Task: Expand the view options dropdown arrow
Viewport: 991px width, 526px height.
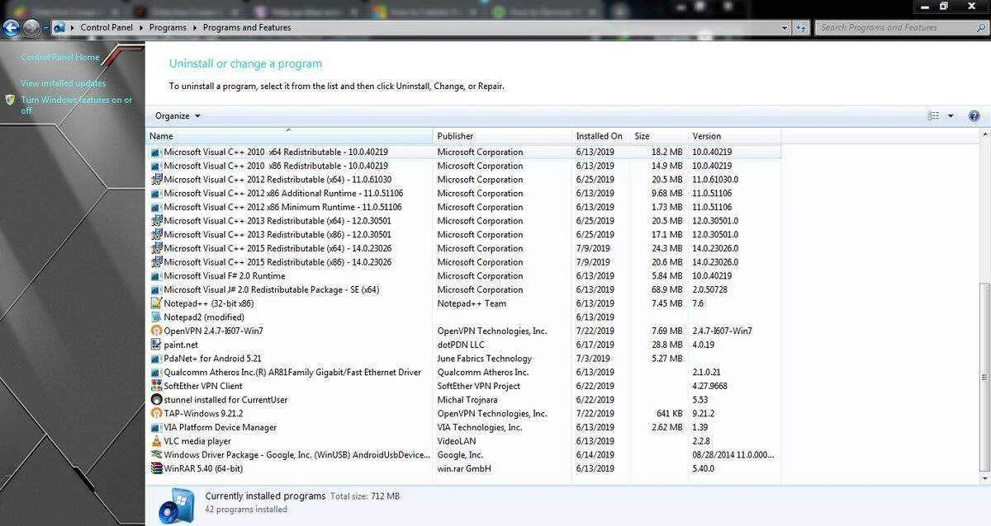Action: (x=951, y=116)
